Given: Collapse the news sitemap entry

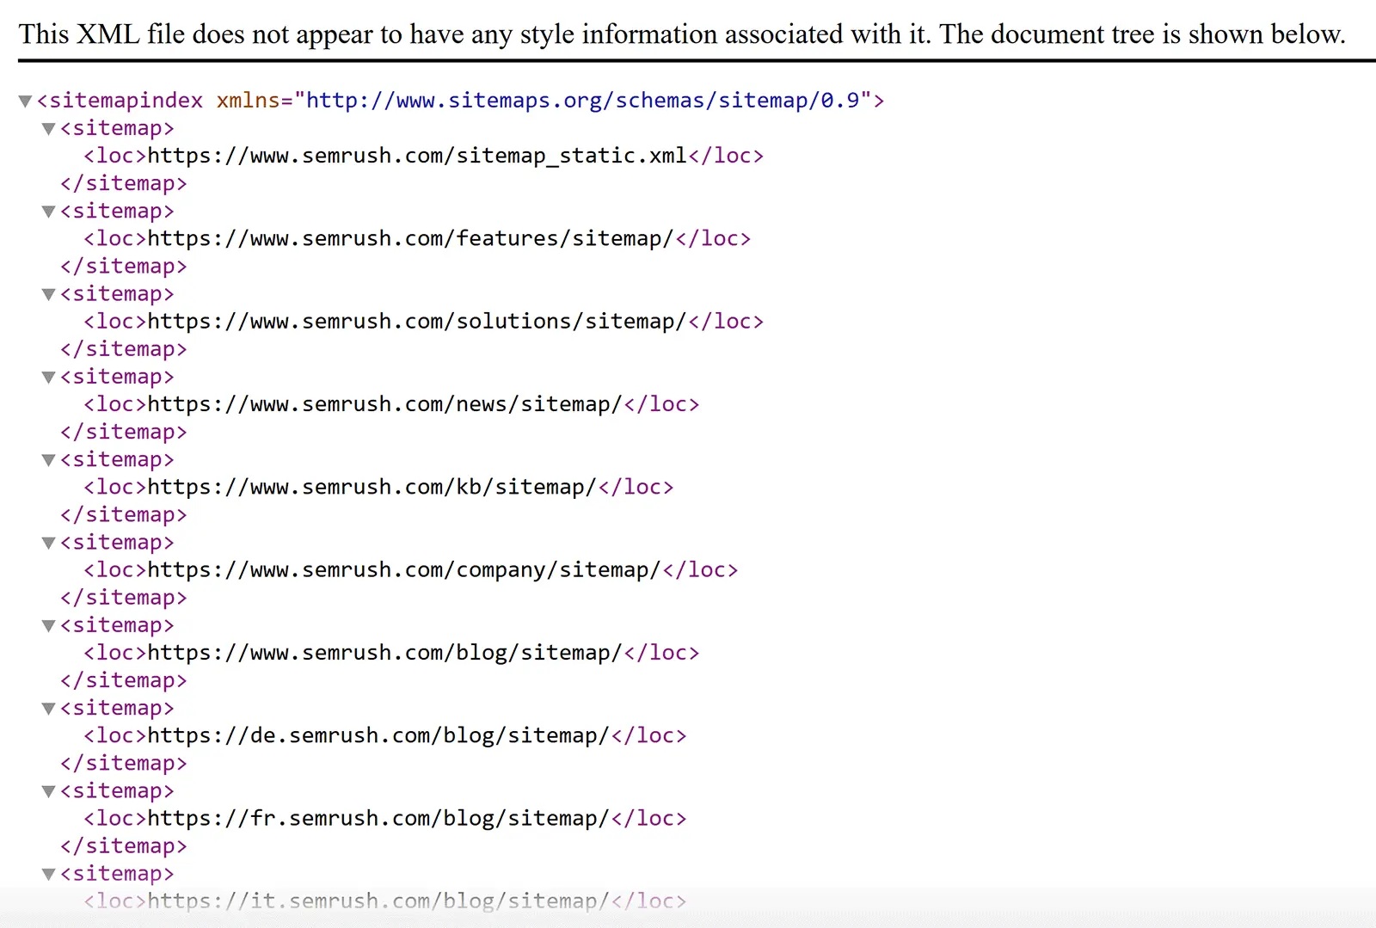Looking at the screenshot, I should point(48,377).
